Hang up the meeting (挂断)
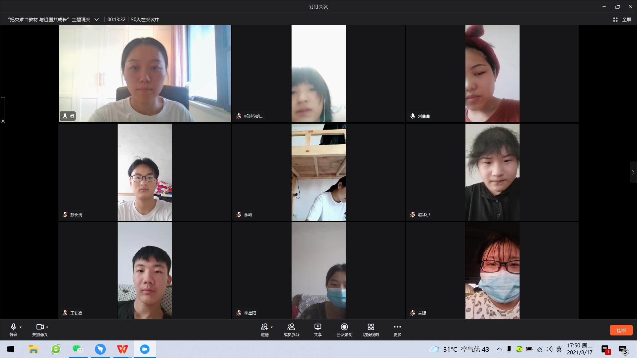 coord(621,330)
